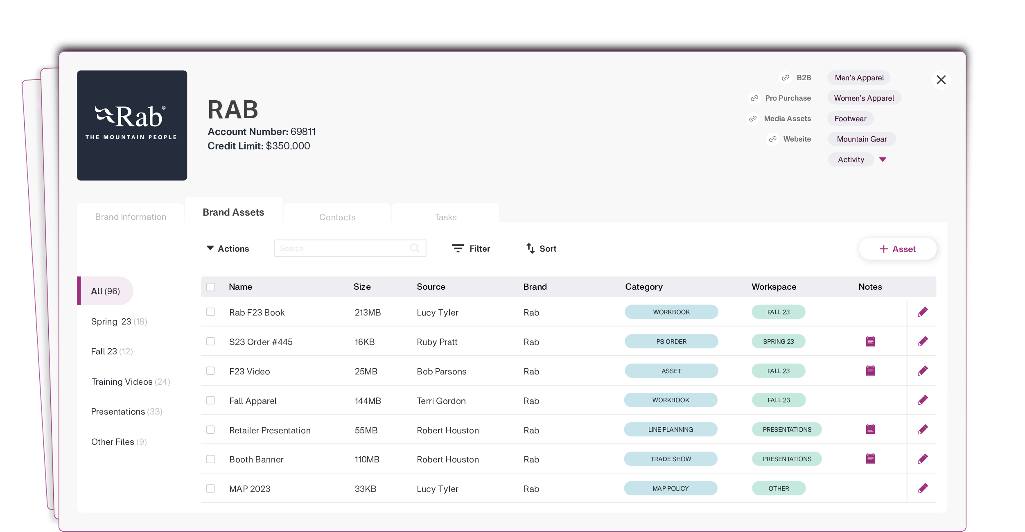The height and width of the screenshot is (532, 1025).
Task: Click PS ORDER category badge
Action: [671, 341]
